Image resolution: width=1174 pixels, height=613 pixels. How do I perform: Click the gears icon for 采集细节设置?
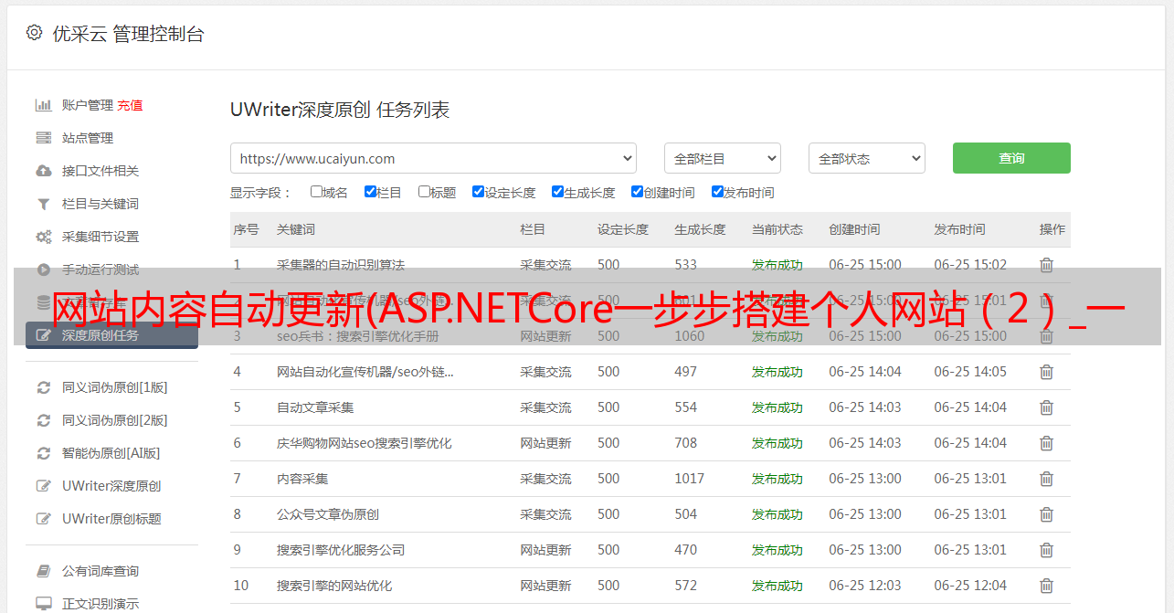43,237
